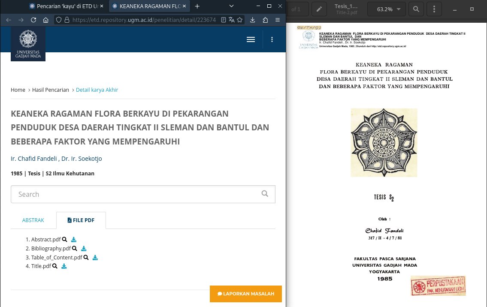487x307 pixels.
Task: Open the browser home page icon
Action: 45,20
